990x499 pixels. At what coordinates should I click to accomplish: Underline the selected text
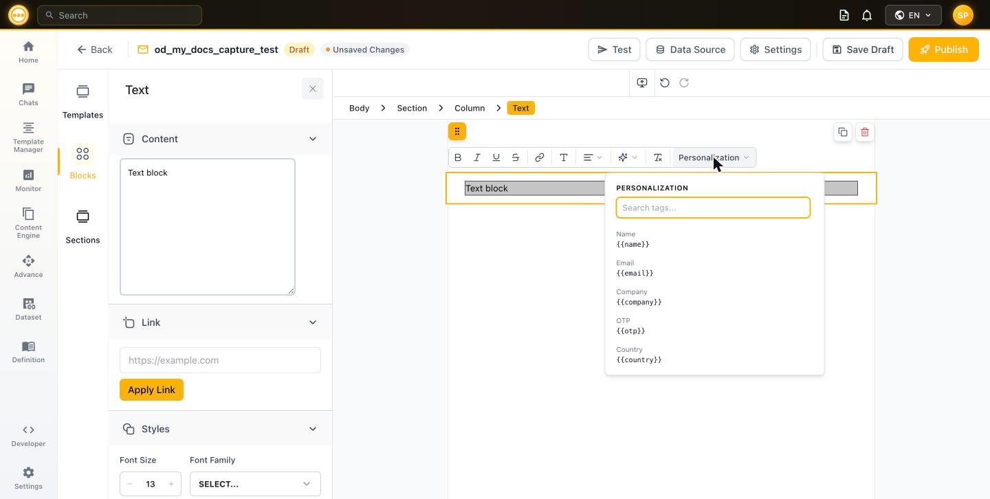coord(496,157)
